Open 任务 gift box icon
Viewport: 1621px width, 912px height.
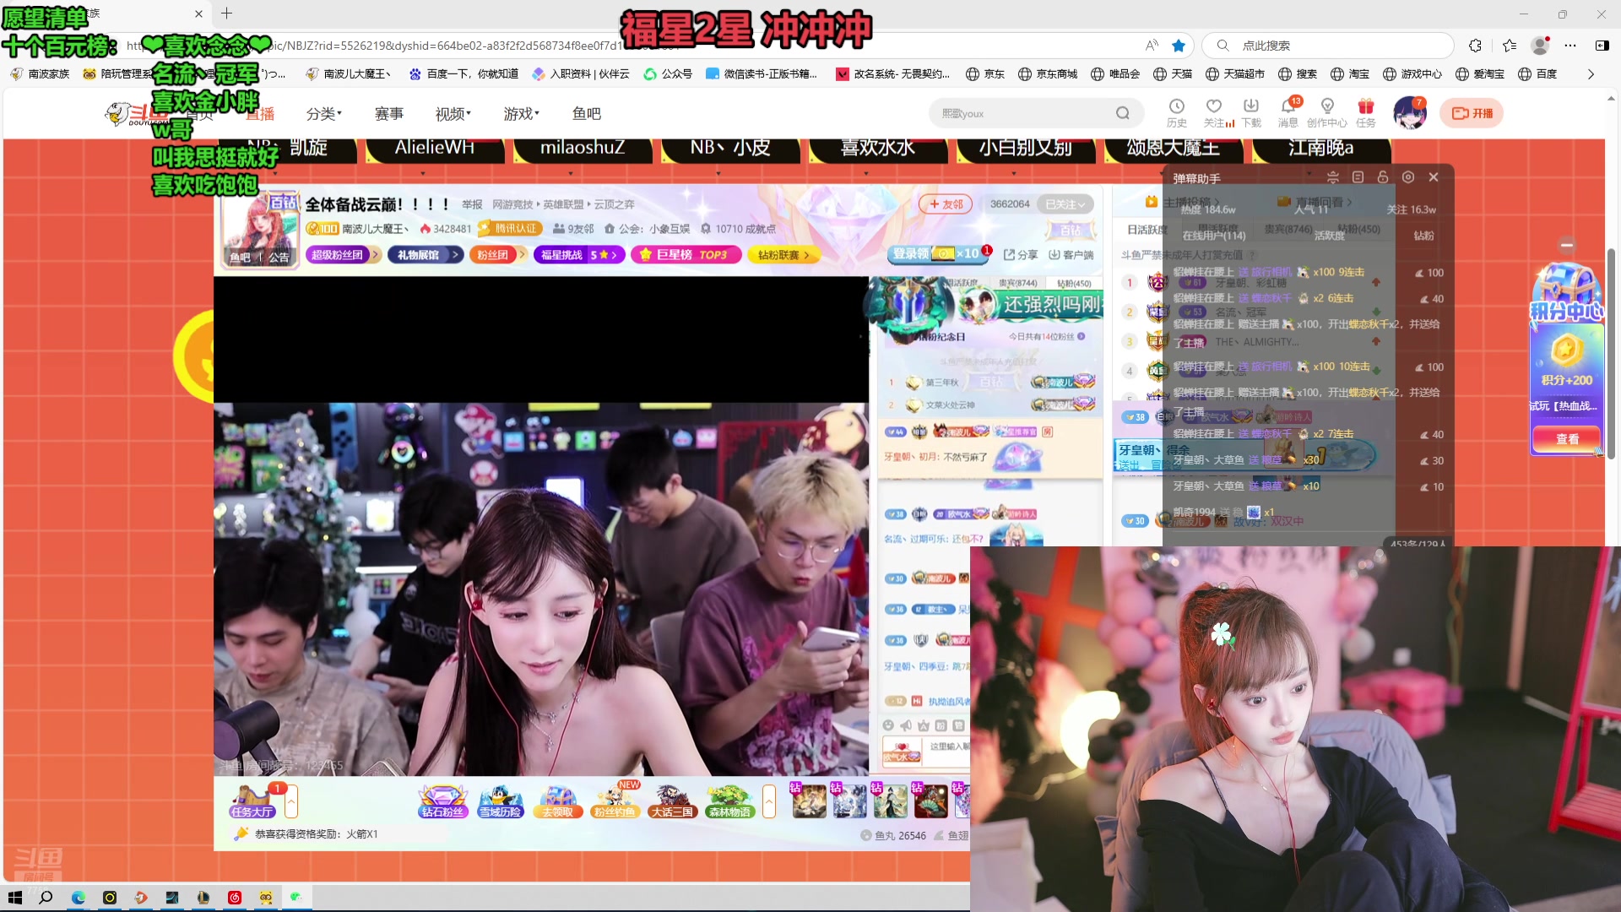[x=1365, y=106]
